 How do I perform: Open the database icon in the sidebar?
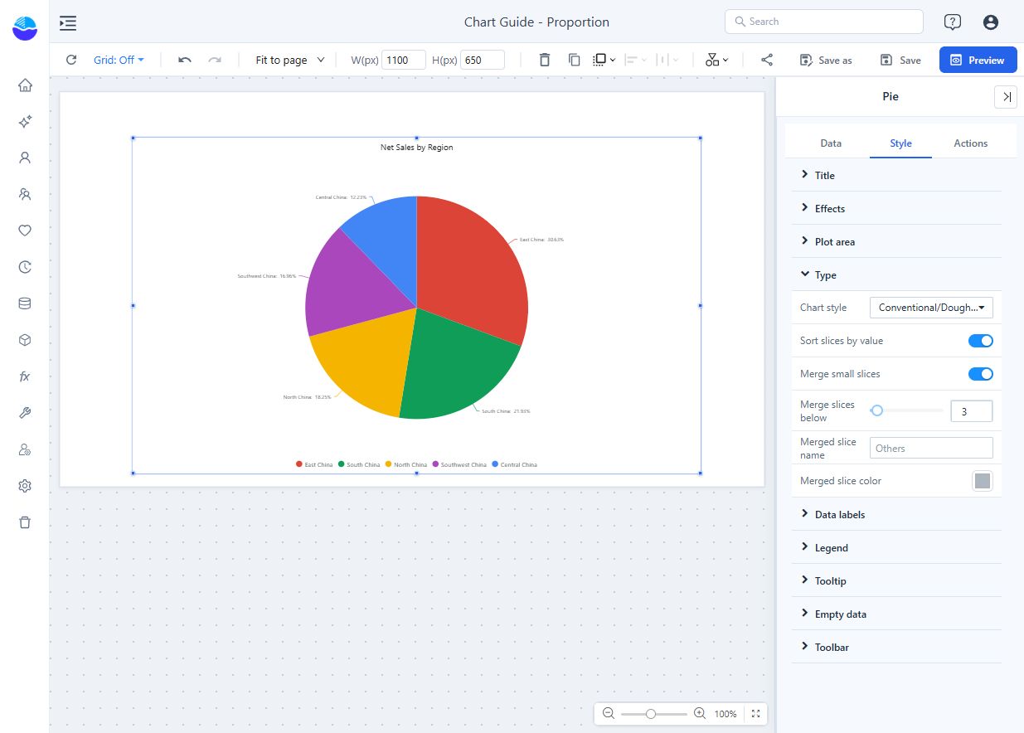click(x=25, y=303)
